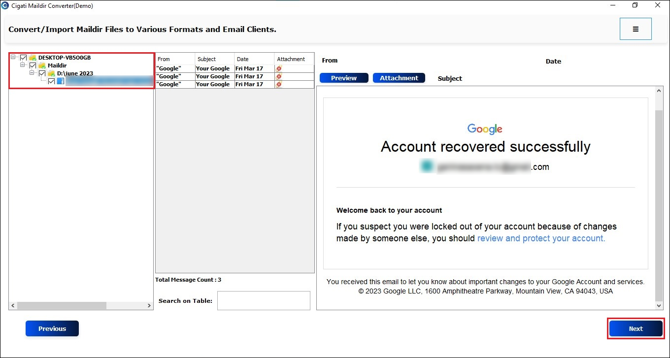
Task: Collapse the DESKTOP-VB500GB tree node
Action: 13,57
